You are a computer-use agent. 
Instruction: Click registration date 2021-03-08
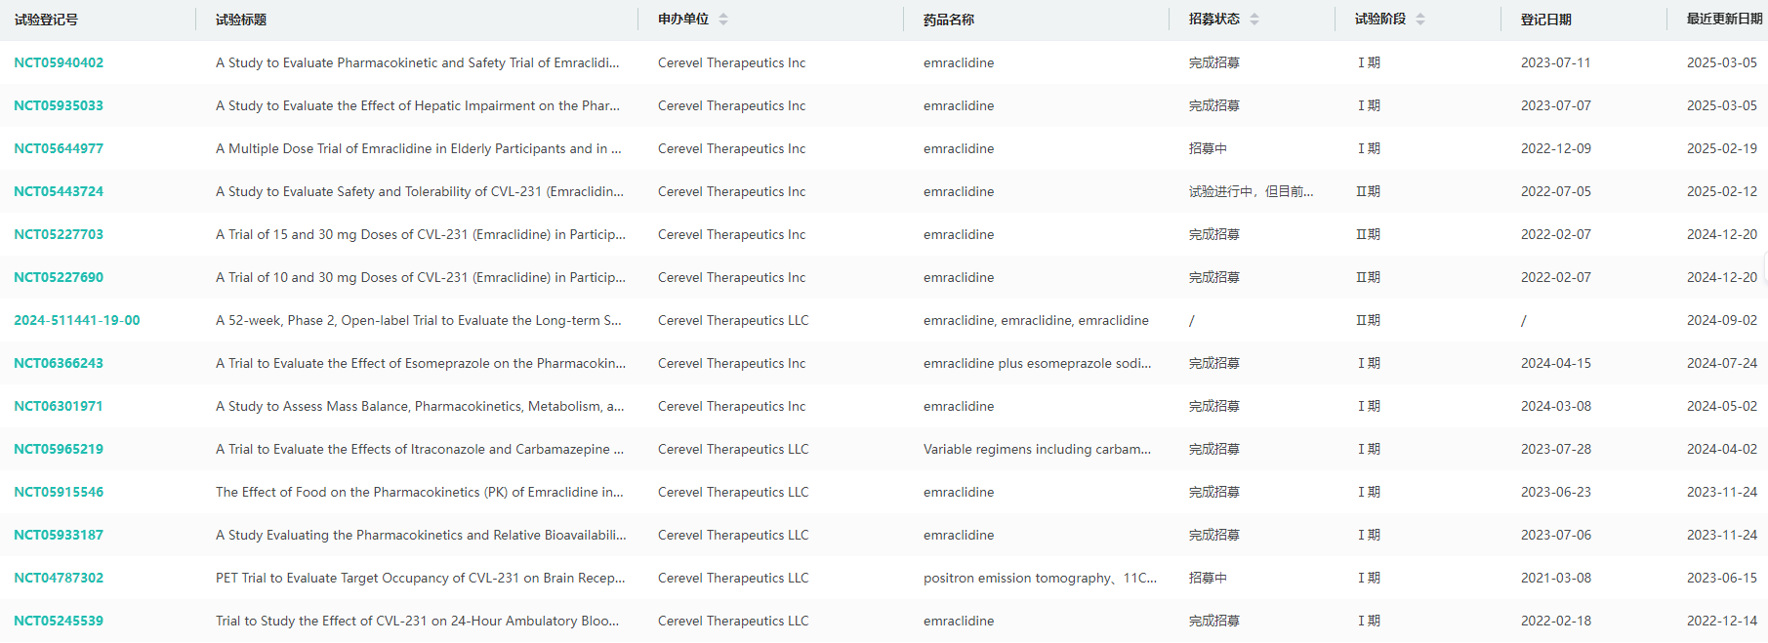click(1556, 578)
